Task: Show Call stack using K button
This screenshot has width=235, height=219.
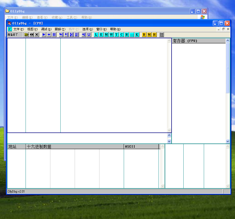Action: click(137, 35)
